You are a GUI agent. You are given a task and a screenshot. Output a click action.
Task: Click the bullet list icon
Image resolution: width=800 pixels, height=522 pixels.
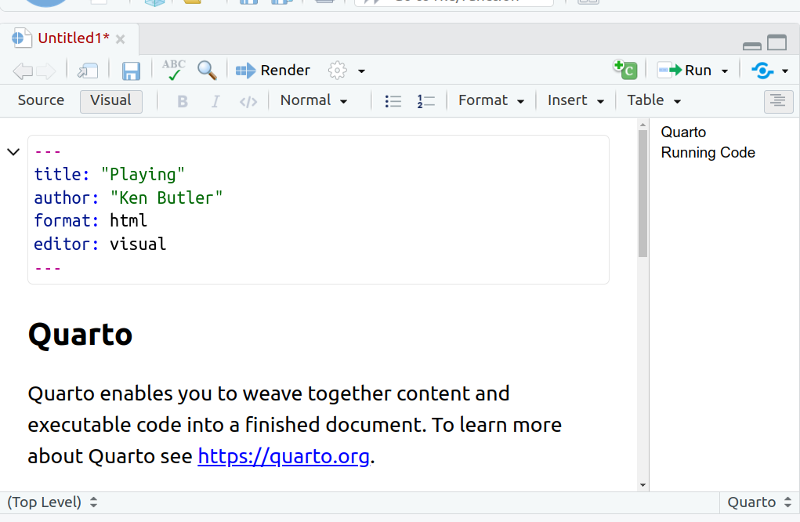[393, 101]
